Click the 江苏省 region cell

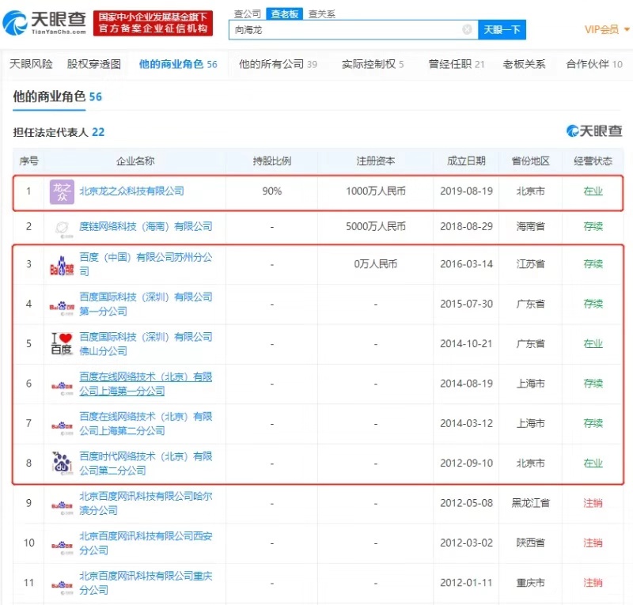tap(530, 264)
